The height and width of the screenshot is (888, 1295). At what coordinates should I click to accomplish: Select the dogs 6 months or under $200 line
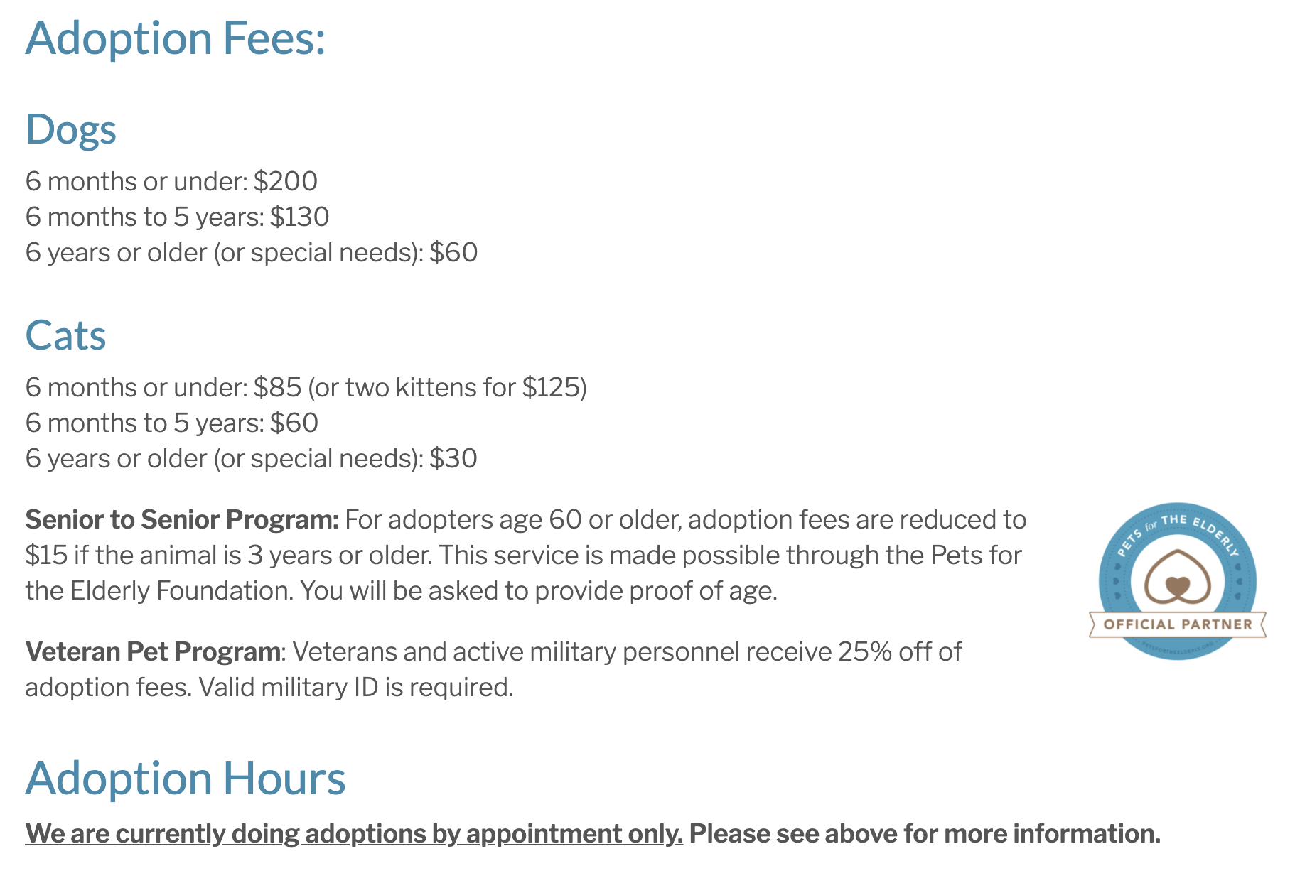click(x=171, y=181)
